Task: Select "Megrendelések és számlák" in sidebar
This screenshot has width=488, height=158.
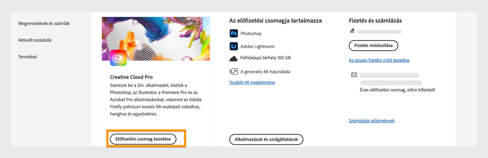Action: click(44, 23)
